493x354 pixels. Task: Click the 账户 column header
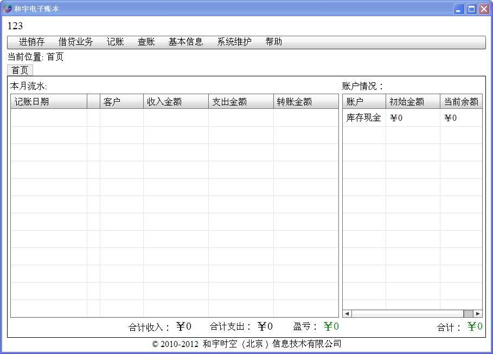(364, 102)
